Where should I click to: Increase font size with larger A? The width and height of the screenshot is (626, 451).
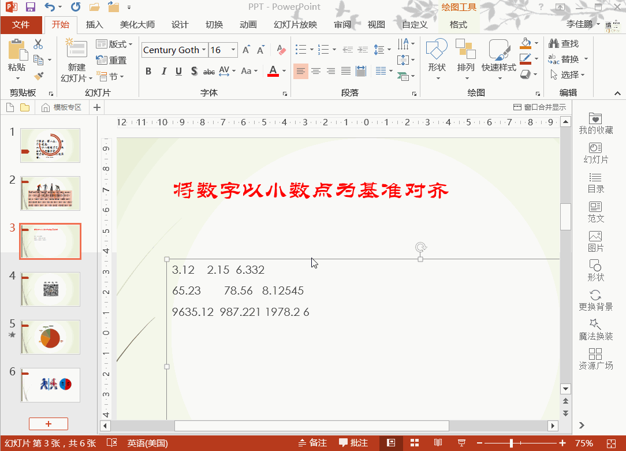click(247, 50)
